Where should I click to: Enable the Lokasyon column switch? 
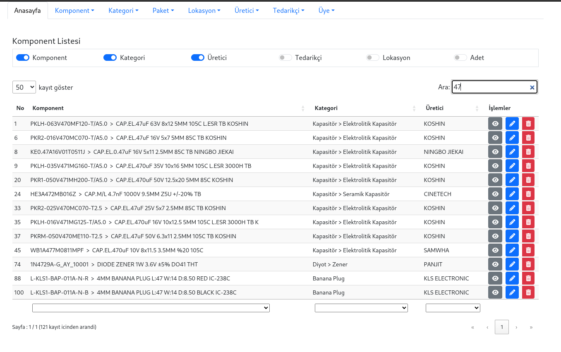tap(373, 57)
